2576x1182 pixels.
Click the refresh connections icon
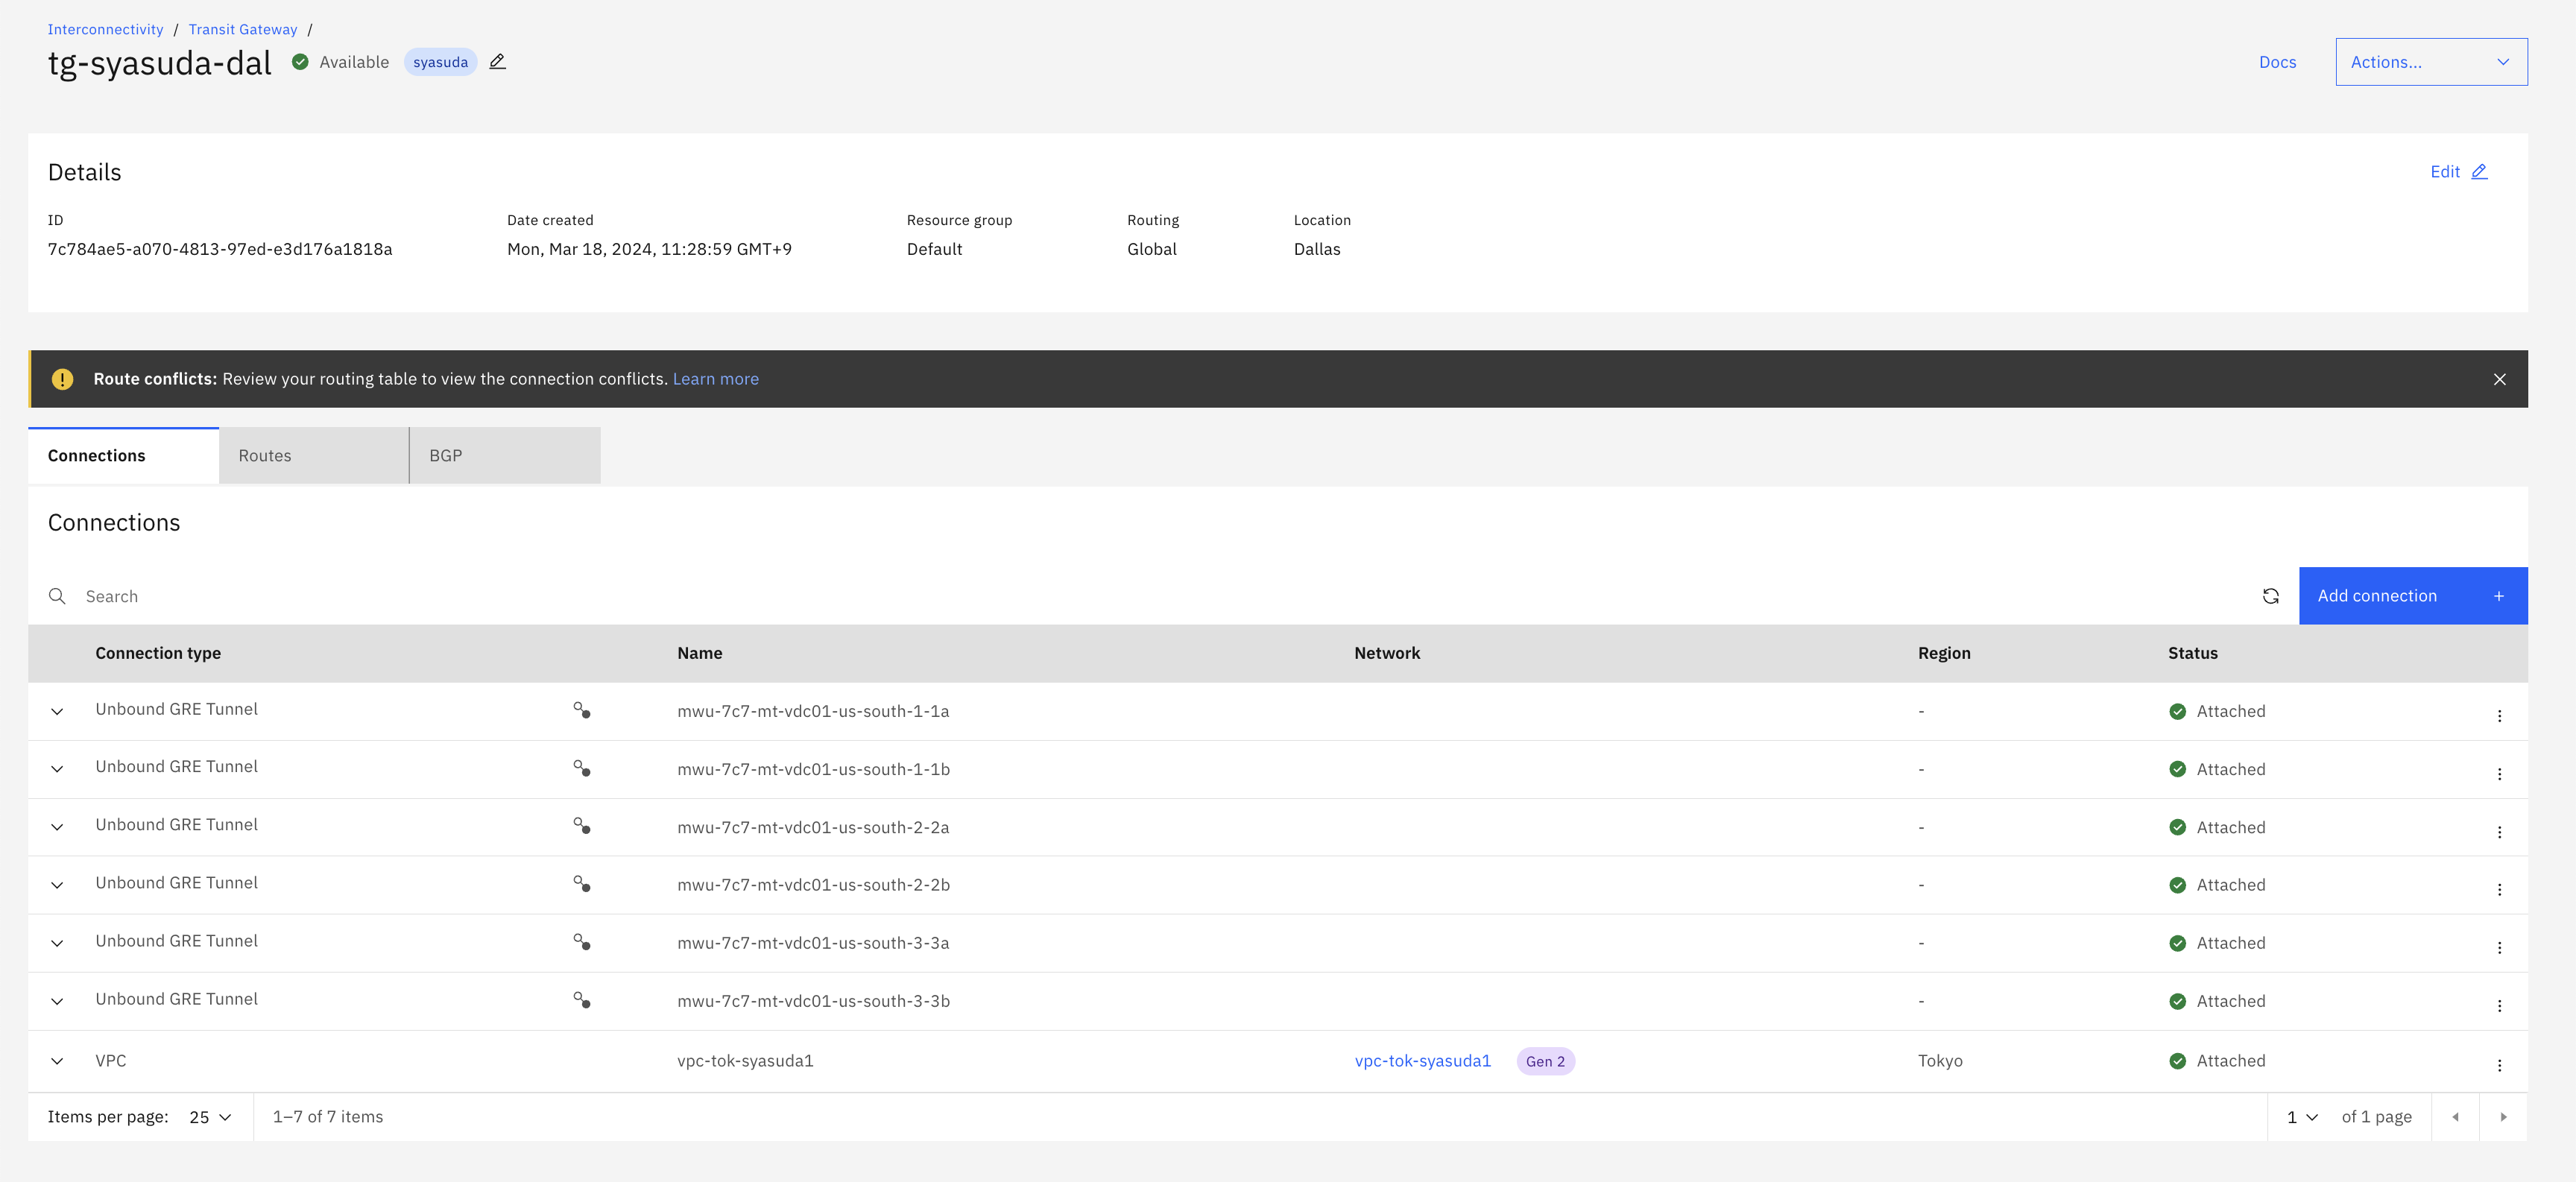[2270, 596]
